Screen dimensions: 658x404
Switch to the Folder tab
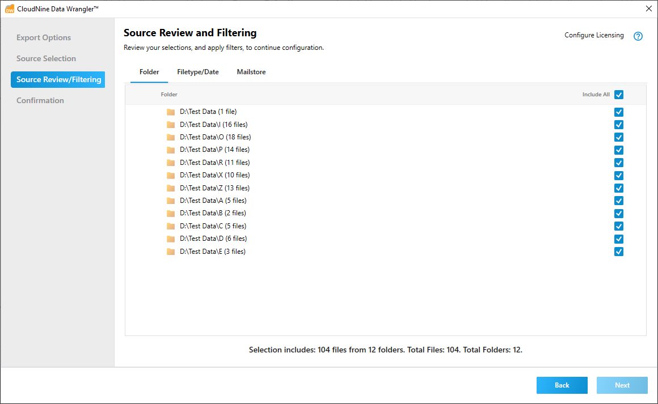tap(149, 72)
